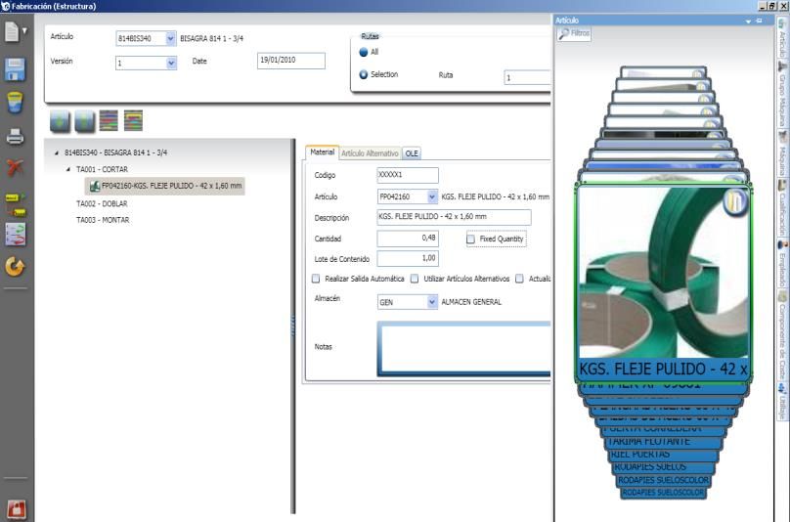Click the last striped colored bars icon
Viewport: 790px width, 522px height.
(x=133, y=119)
